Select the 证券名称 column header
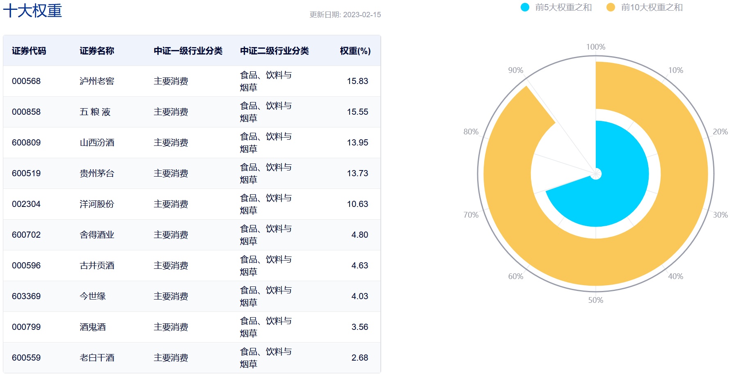The height and width of the screenshot is (377, 732). point(97,51)
